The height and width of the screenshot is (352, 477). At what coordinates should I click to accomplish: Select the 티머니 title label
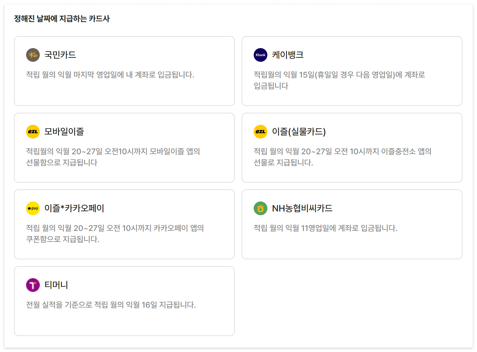56,284
